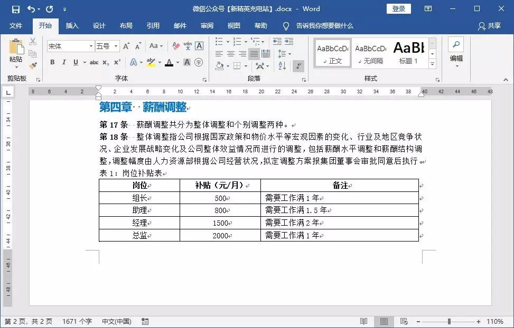Toggle bold formatting
Screen dimensions: 514x328
52,62
